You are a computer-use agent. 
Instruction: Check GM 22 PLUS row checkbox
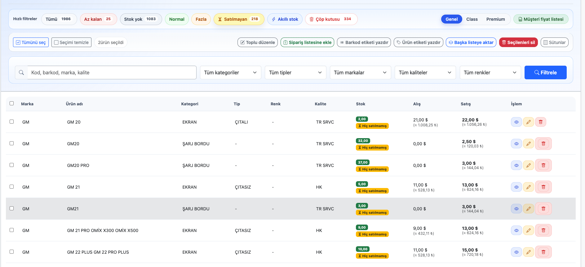11,252
